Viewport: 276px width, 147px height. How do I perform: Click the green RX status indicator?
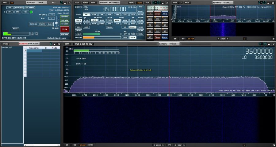pyautogui.click(x=31, y=12)
